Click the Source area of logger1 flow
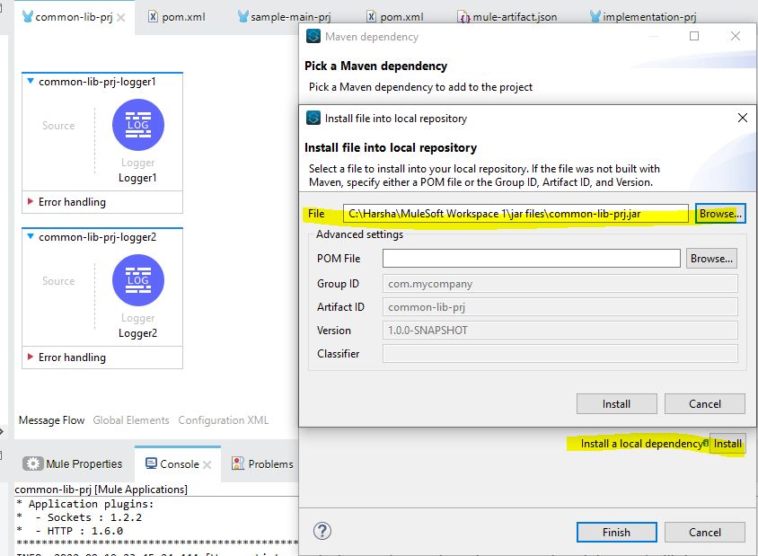Screen dimensions: 758x556 click(x=58, y=126)
